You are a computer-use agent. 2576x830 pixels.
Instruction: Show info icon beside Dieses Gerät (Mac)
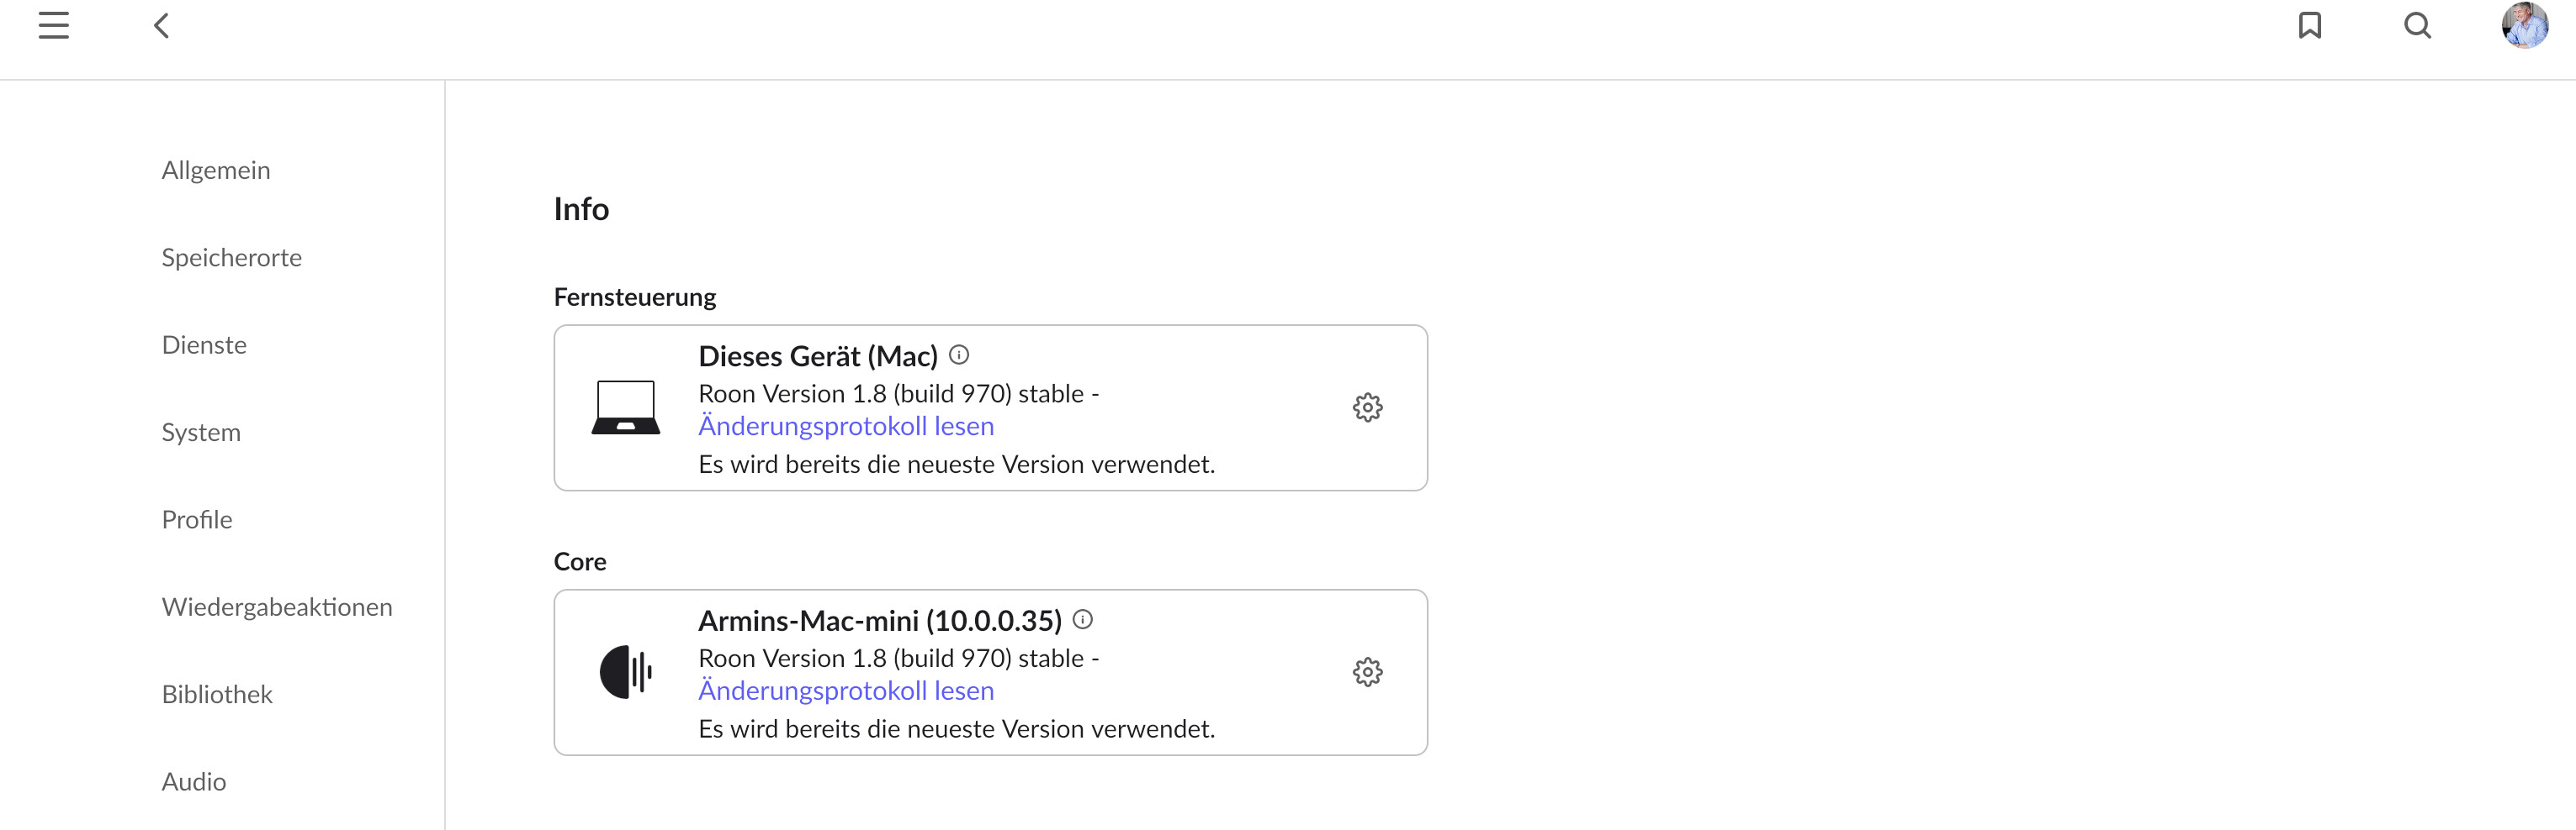click(x=959, y=355)
